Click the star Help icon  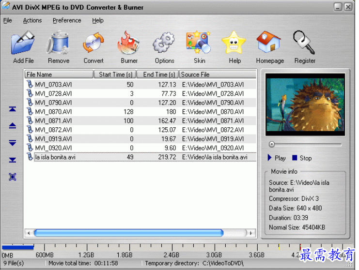coord(234,43)
